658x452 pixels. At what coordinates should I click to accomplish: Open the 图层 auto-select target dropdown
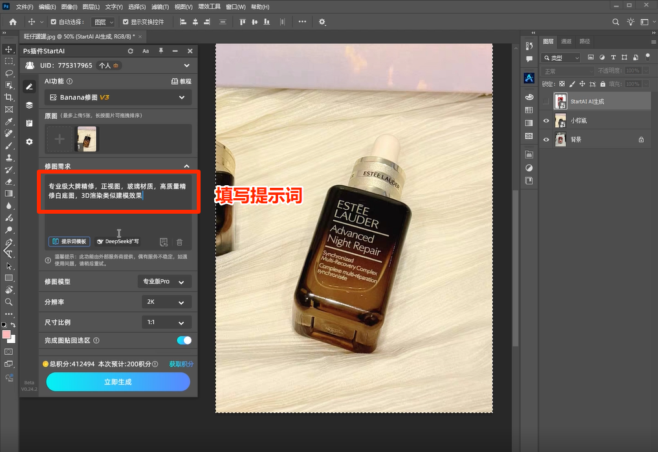[x=103, y=22]
